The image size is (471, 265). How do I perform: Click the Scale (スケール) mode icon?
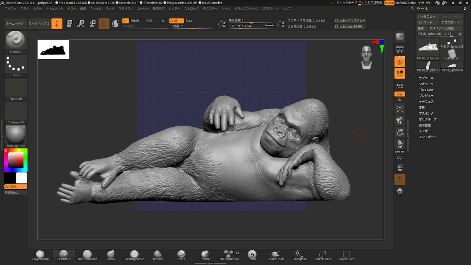pos(80,24)
